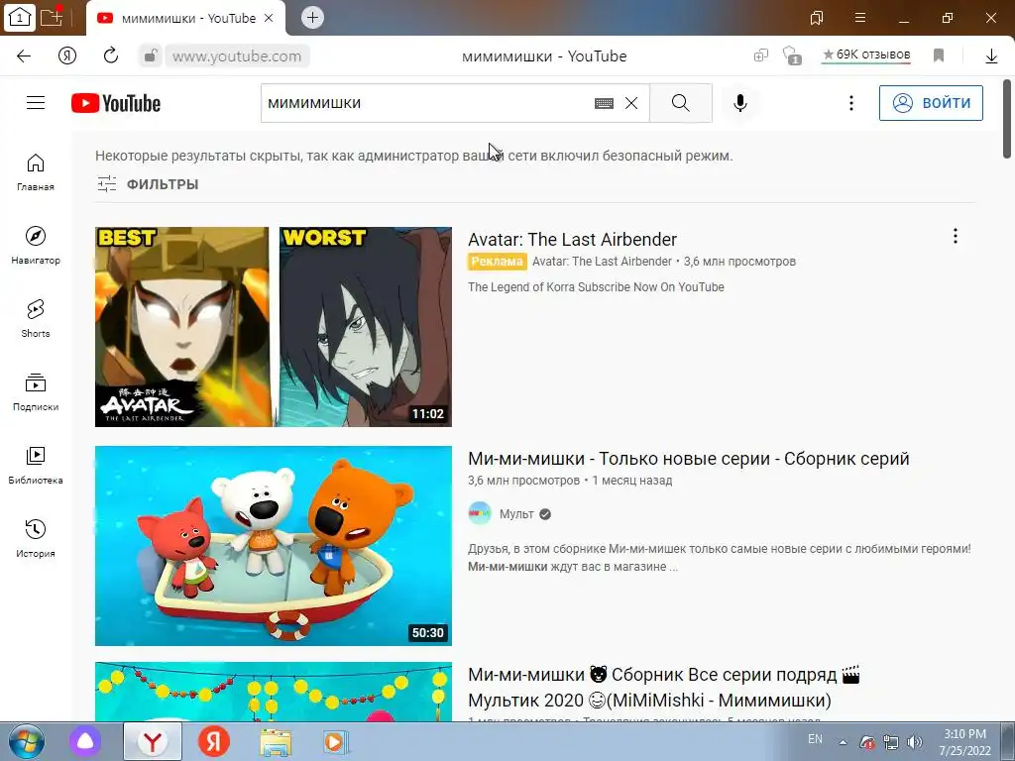Open browser downloads arrow

[991, 56]
